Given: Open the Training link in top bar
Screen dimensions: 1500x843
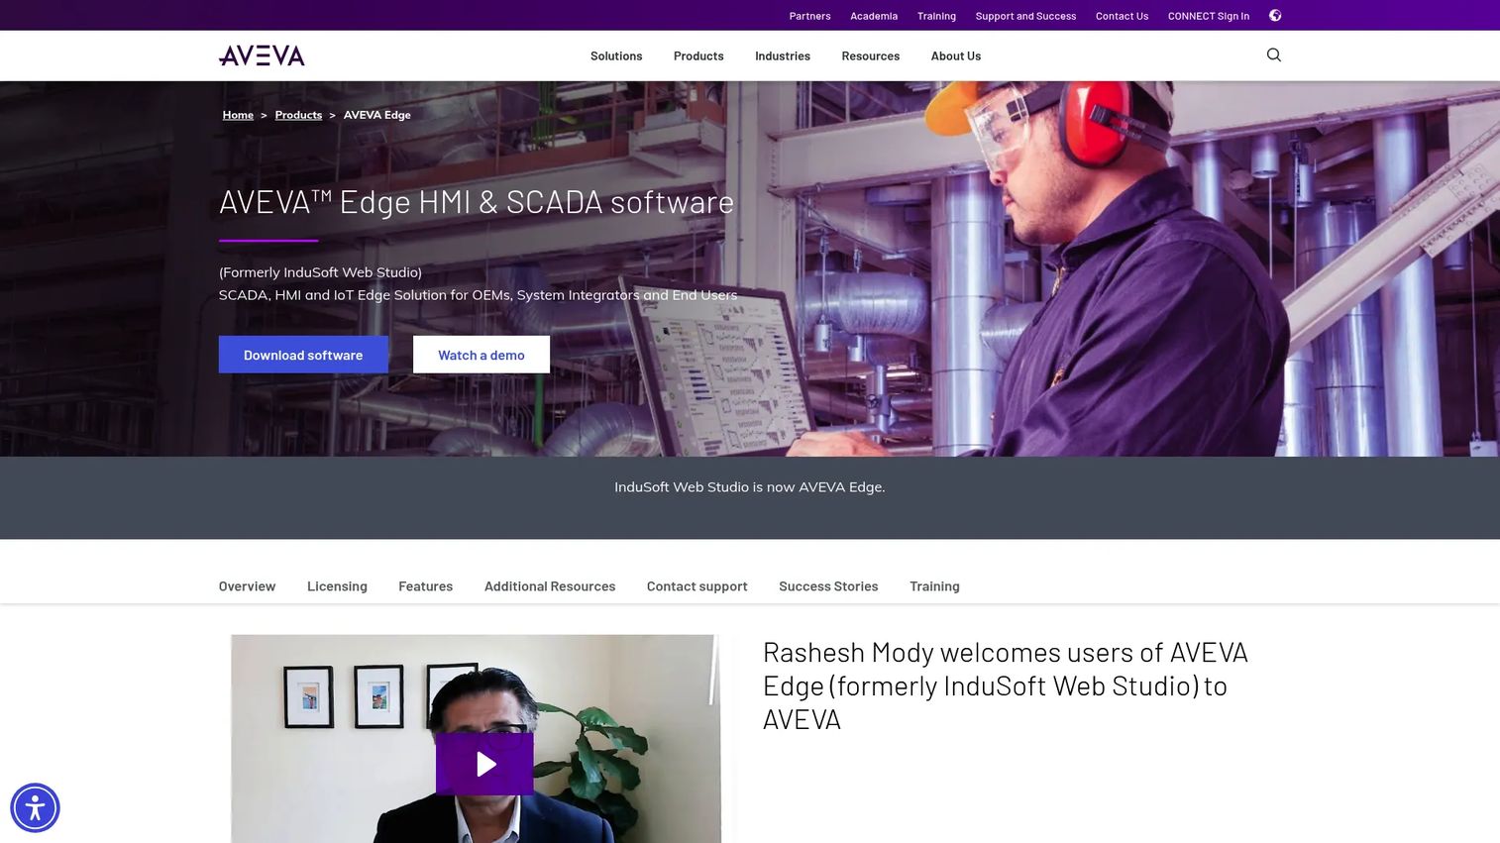Looking at the screenshot, I should pos(936,16).
